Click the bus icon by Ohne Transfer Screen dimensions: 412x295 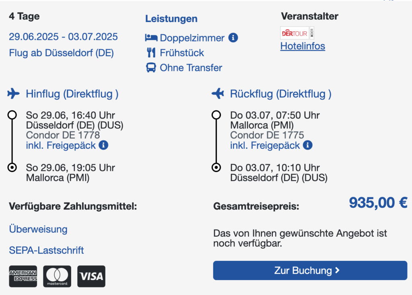coord(151,68)
